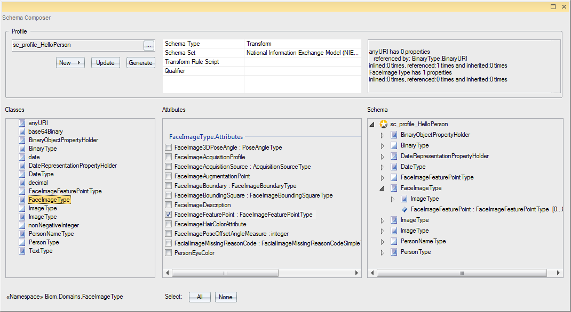571x312 pixels.
Task: Select the Schema Set property row
Action: click(203, 53)
